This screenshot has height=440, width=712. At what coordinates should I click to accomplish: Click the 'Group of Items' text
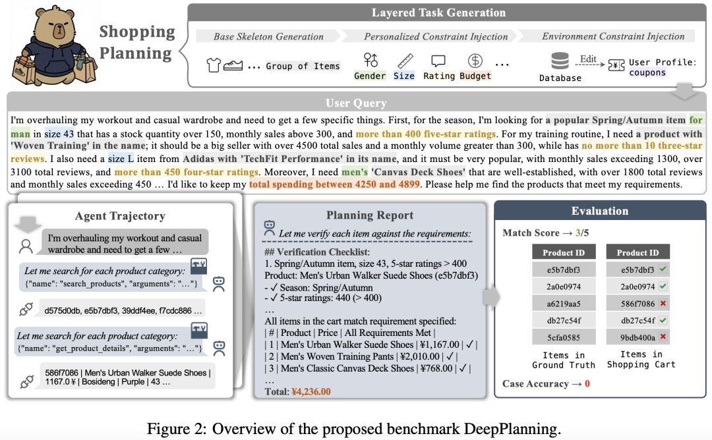(x=303, y=67)
